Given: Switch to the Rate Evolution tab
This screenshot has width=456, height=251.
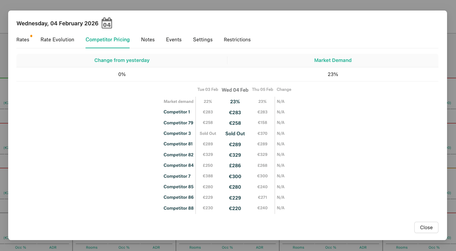Looking at the screenshot, I should pos(57,39).
